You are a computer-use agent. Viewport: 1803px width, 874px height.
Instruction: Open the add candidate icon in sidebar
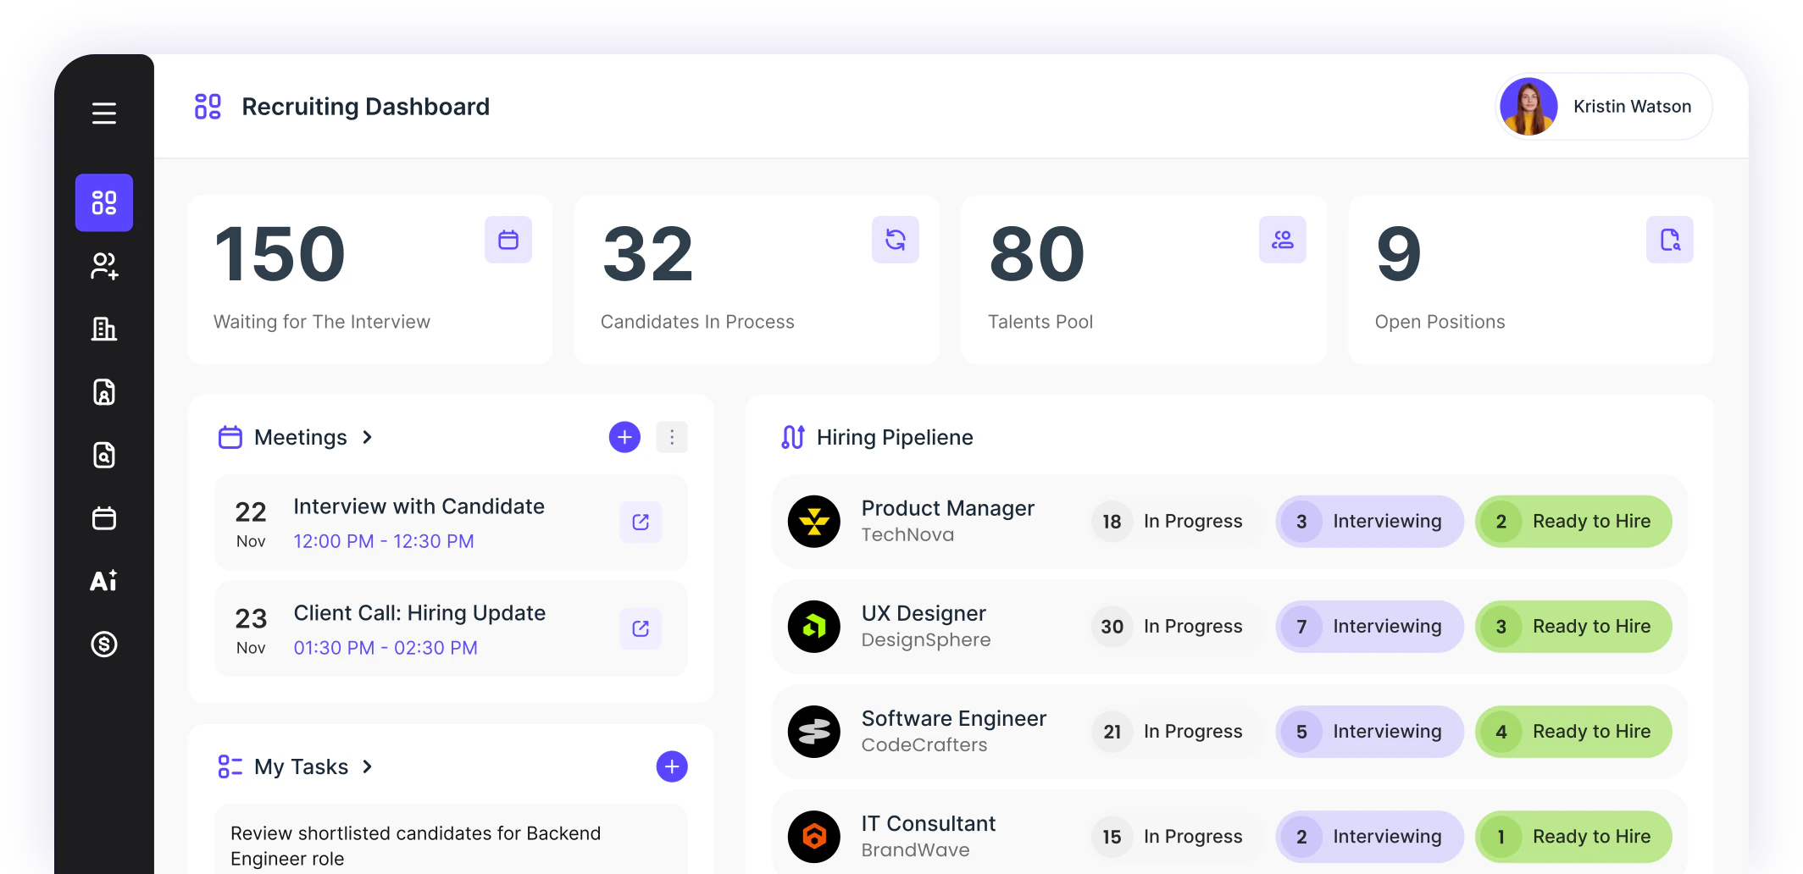tap(104, 266)
